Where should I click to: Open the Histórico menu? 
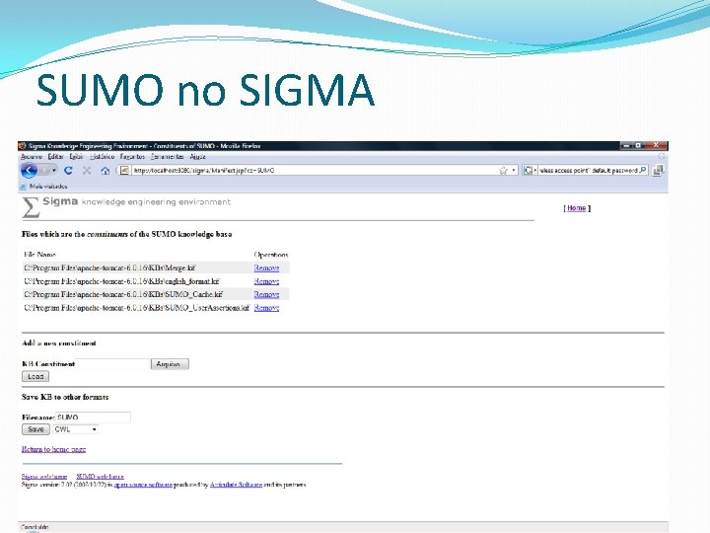pyautogui.click(x=102, y=156)
